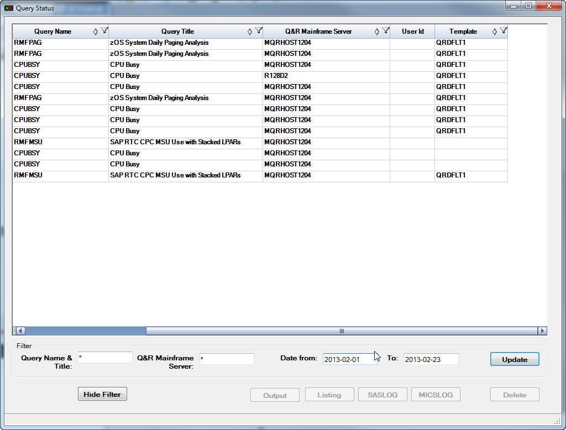
Task: Select SAP RTC CPC MSU title in no-template row
Action: (186, 142)
